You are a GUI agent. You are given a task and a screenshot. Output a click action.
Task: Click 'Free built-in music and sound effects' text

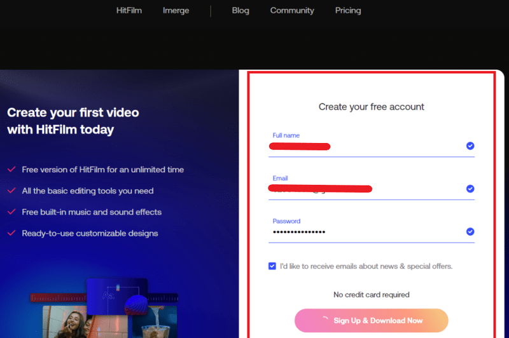pyautogui.click(x=92, y=212)
